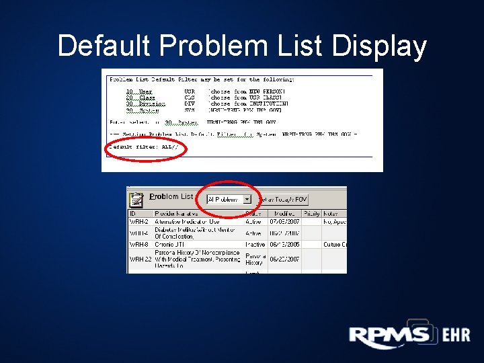The image size is (484, 363).
Task: Click the Notes column header
Action: (x=334, y=214)
